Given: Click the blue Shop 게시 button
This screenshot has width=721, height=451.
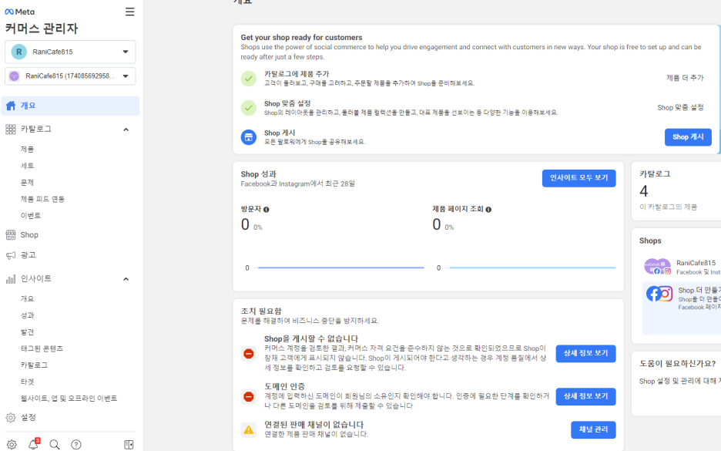Looking at the screenshot, I should [x=688, y=137].
